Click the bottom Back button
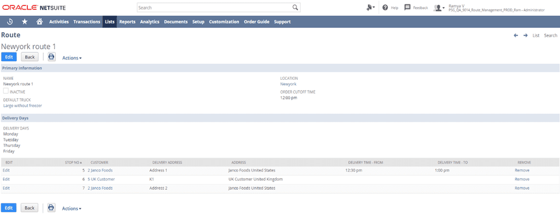 [30, 208]
